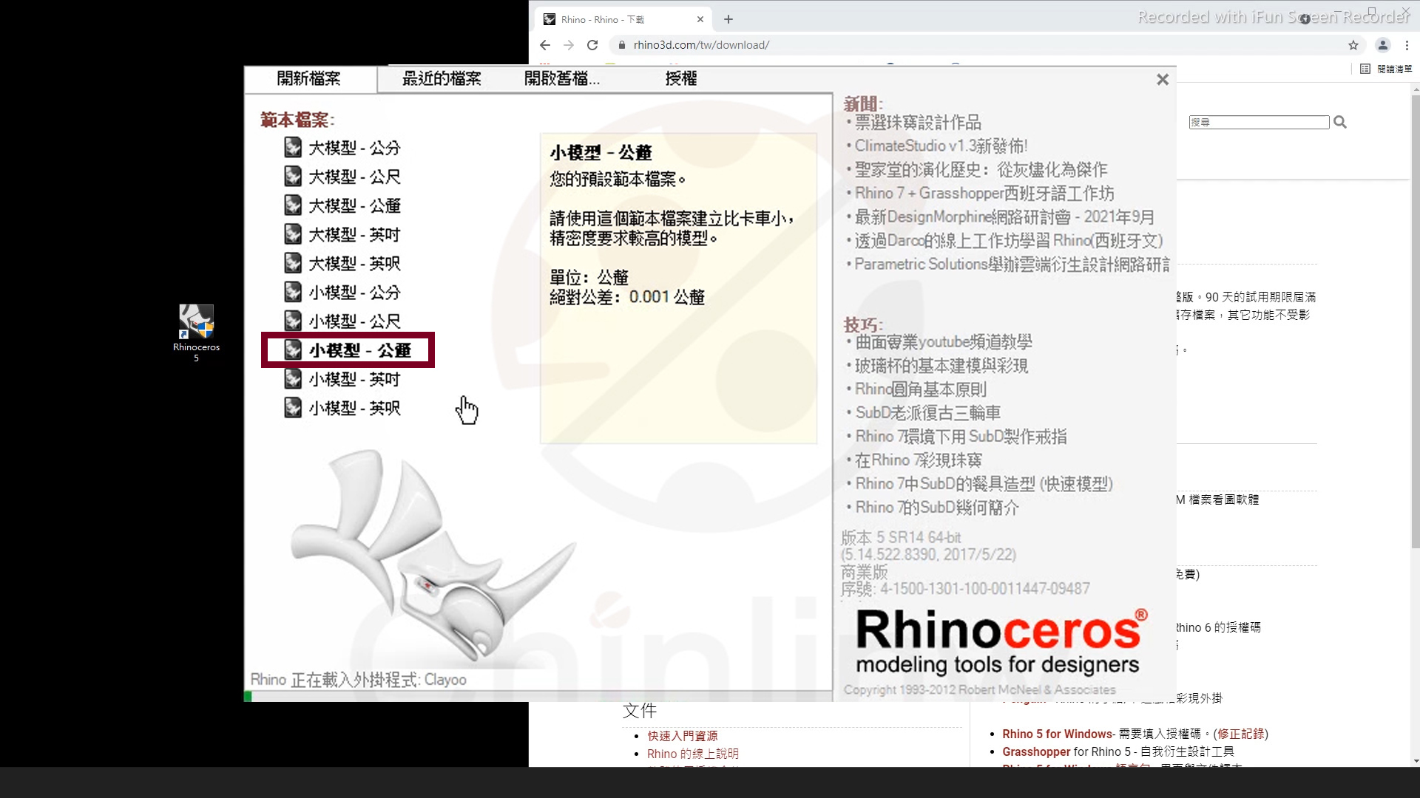Click the webpage search text field
Image resolution: width=1420 pixels, height=798 pixels.
tap(1259, 123)
